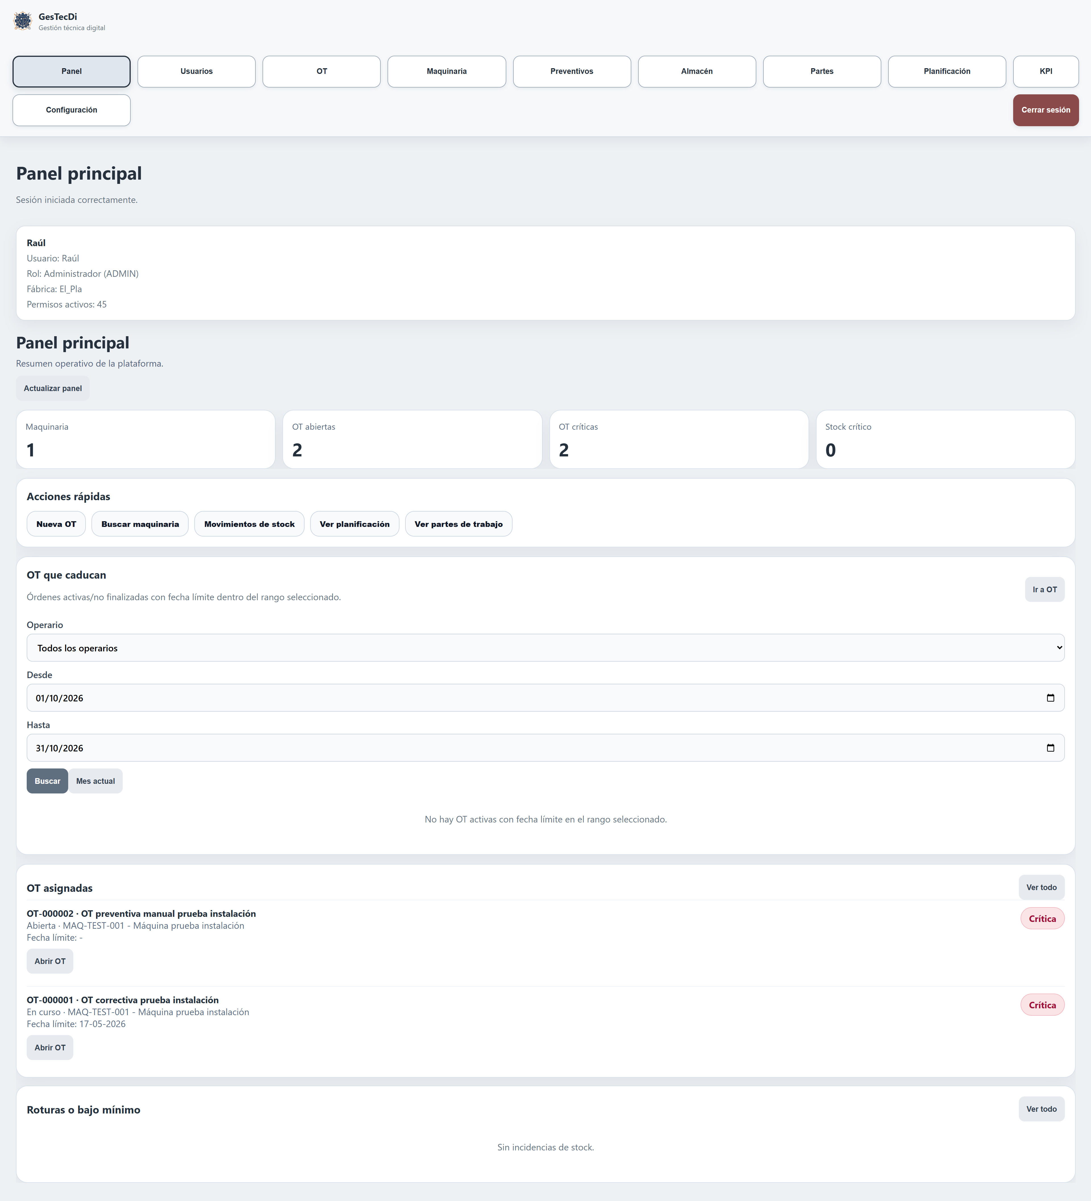
Task: Click the GesTecDi logo icon
Action: 23,21
